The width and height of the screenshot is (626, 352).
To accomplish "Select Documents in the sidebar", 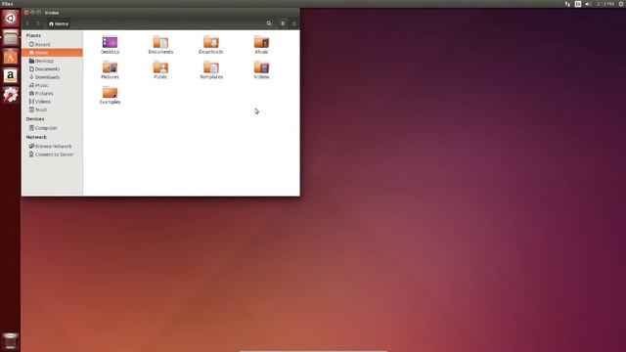I will (52, 69).
